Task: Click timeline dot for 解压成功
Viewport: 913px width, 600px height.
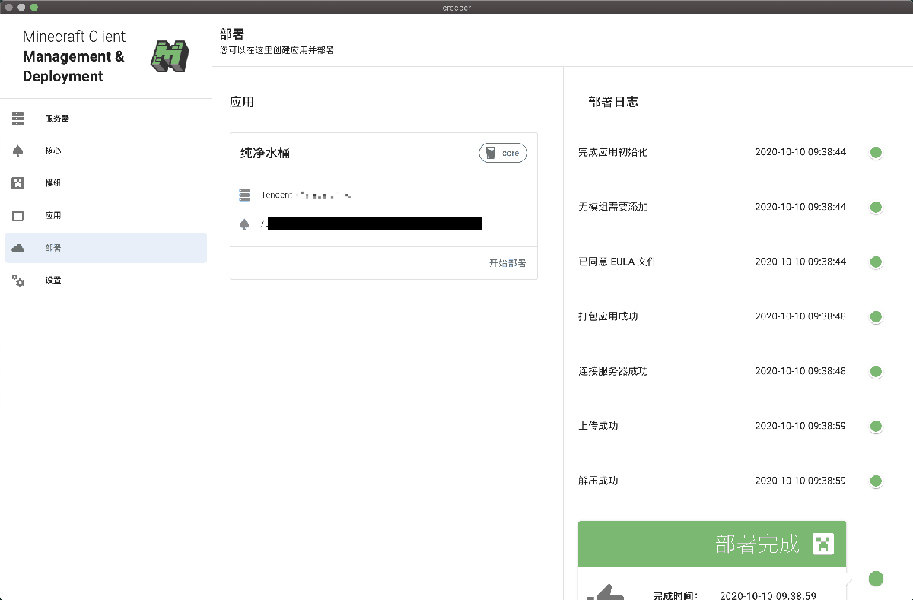Action: click(876, 481)
